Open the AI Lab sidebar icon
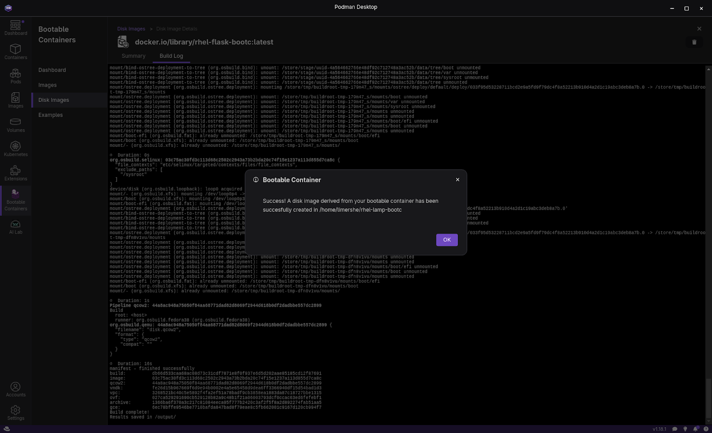This screenshot has width=712, height=433. click(x=16, y=227)
